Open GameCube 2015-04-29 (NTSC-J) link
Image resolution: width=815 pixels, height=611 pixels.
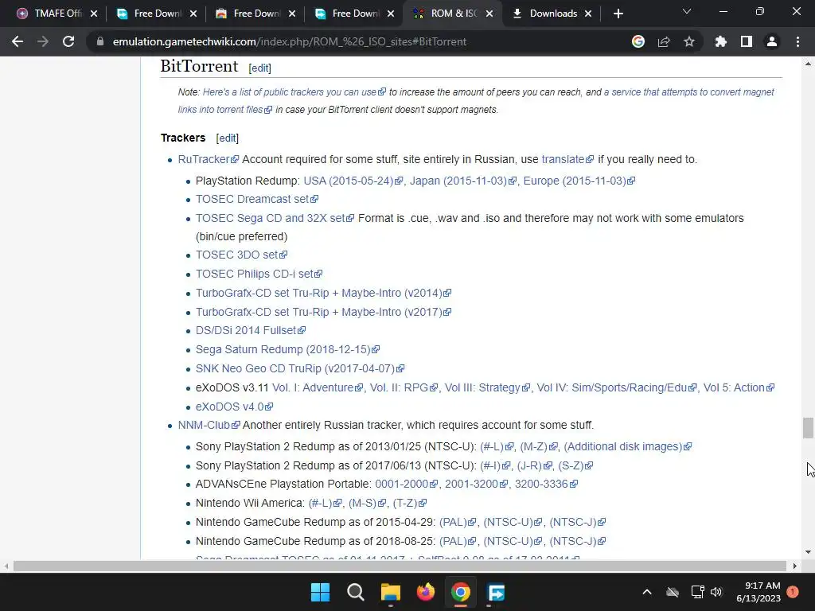click(578, 522)
